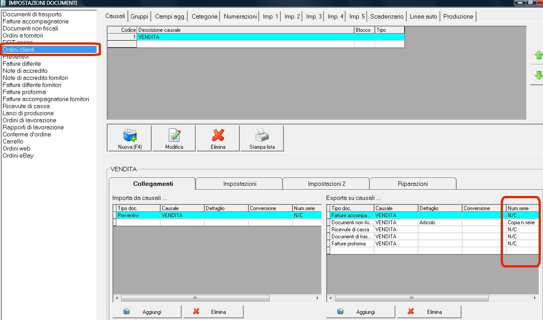Click Elimina under Importa da causali

tap(214, 312)
